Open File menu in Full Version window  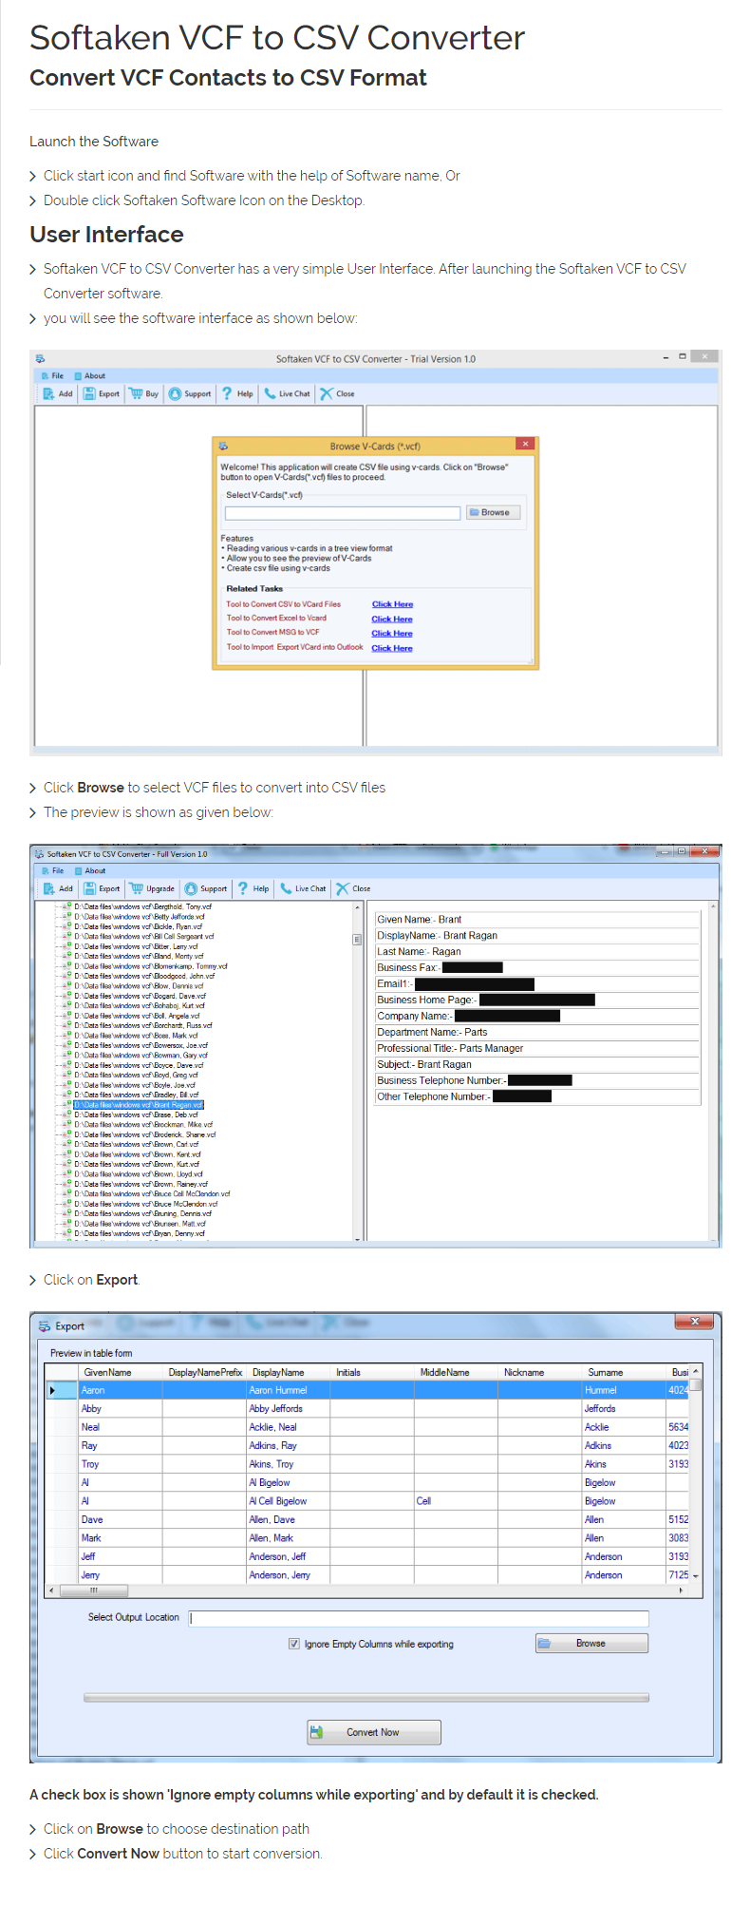52,871
